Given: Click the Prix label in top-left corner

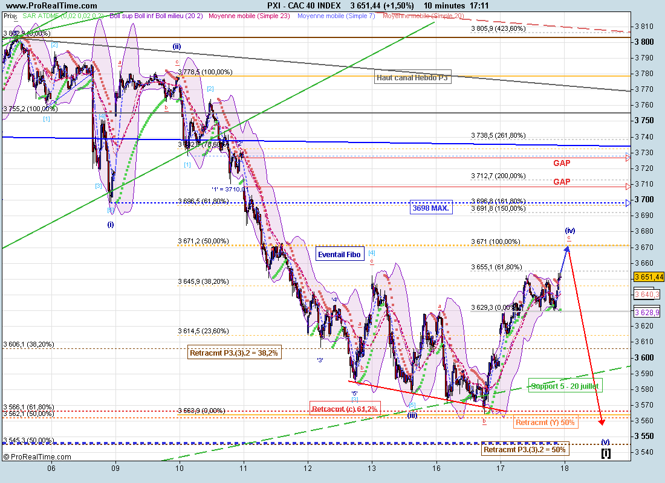Looking at the screenshot, I should (x=10, y=15).
